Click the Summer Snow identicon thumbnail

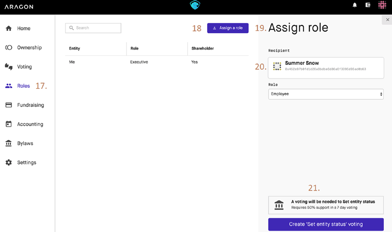(277, 66)
